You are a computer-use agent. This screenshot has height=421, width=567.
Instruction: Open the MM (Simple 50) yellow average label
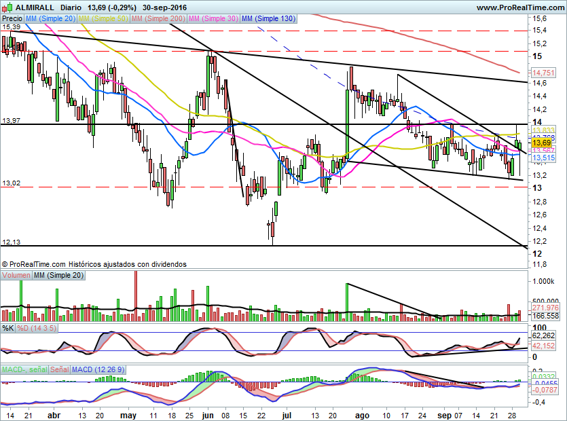click(103, 18)
